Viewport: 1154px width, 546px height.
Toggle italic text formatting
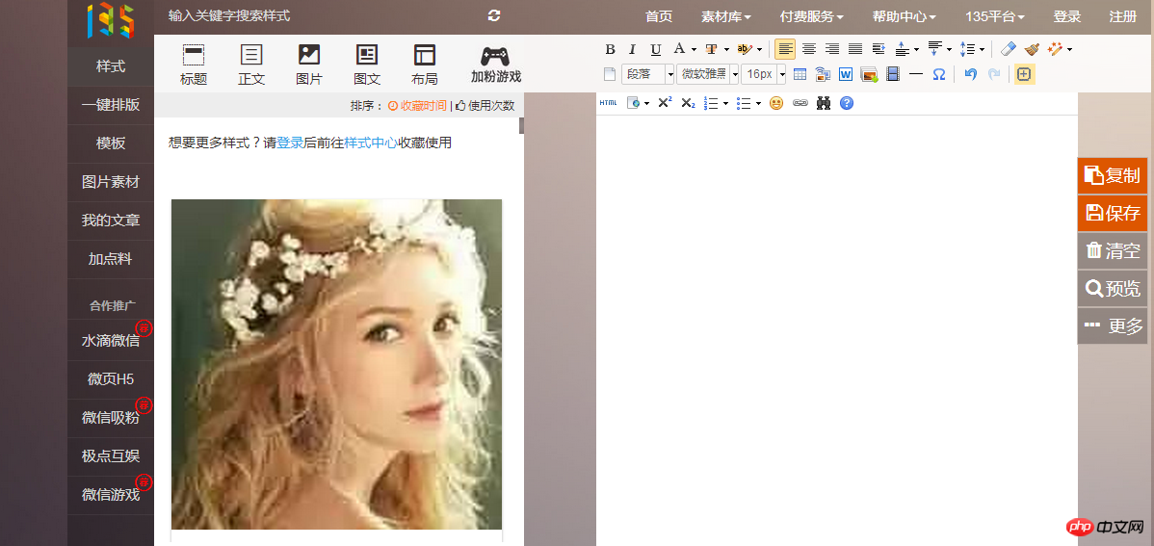tap(632, 49)
